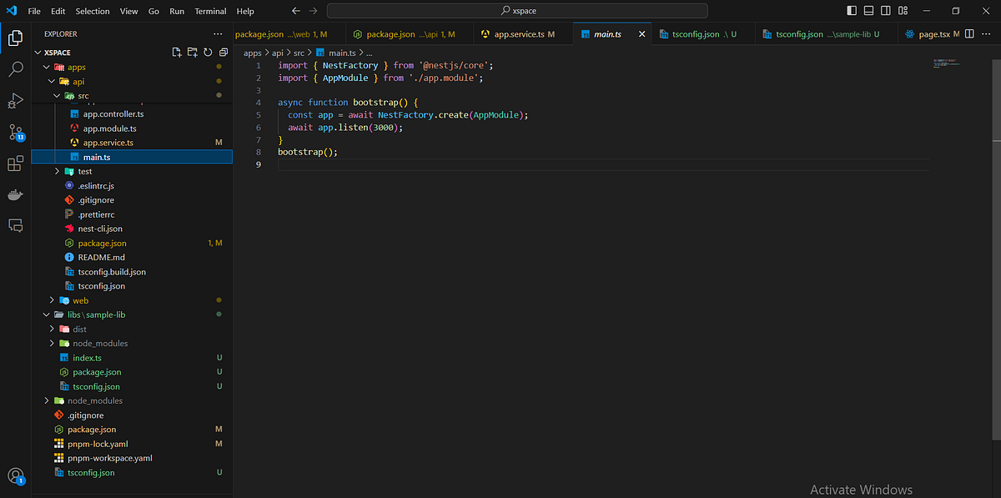Open Source Control with 13 pending changes
This screenshot has height=498, width=1001.
[15, 132]
